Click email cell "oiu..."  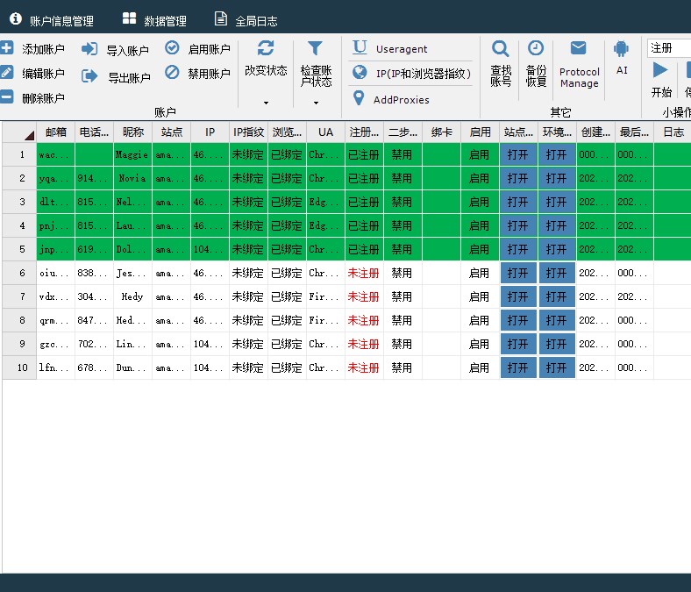[56, 273]
